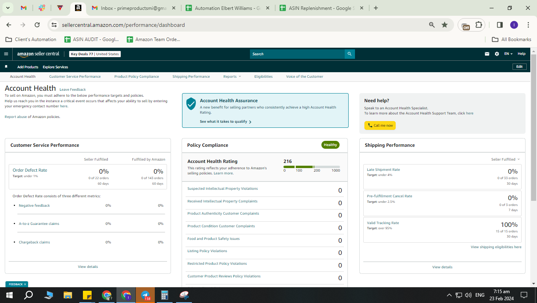The height and width of the screenshot is (303, 537).
Task: Open the Late Shipment Rate metric
Action: click(x=383, y=170)
